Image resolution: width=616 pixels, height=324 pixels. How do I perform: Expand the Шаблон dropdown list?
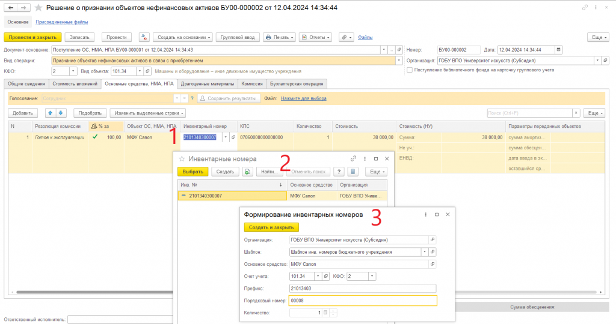coord(425,252)
